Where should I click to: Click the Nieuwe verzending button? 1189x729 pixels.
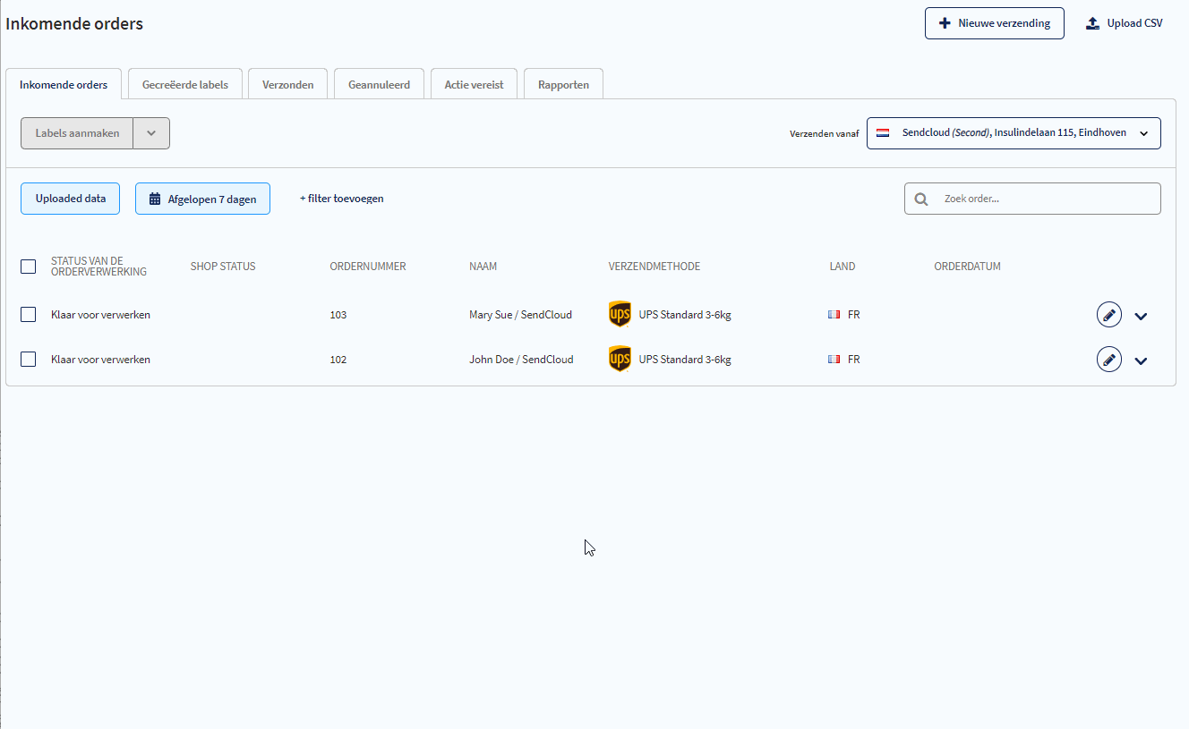point(995,23)
